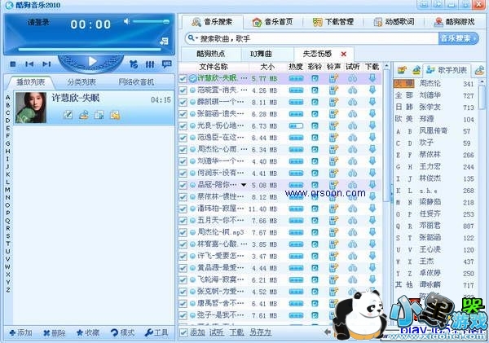The width and height of the screenshot is (489, 343).
Task: Set 许慧欣-失眠 as ringtone via the 铃声 icon
Action: [333, 78]
